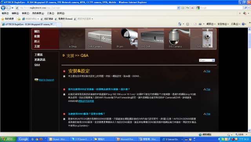
Task: Open the IPcam product tile
Action: [x=125, y=39]
